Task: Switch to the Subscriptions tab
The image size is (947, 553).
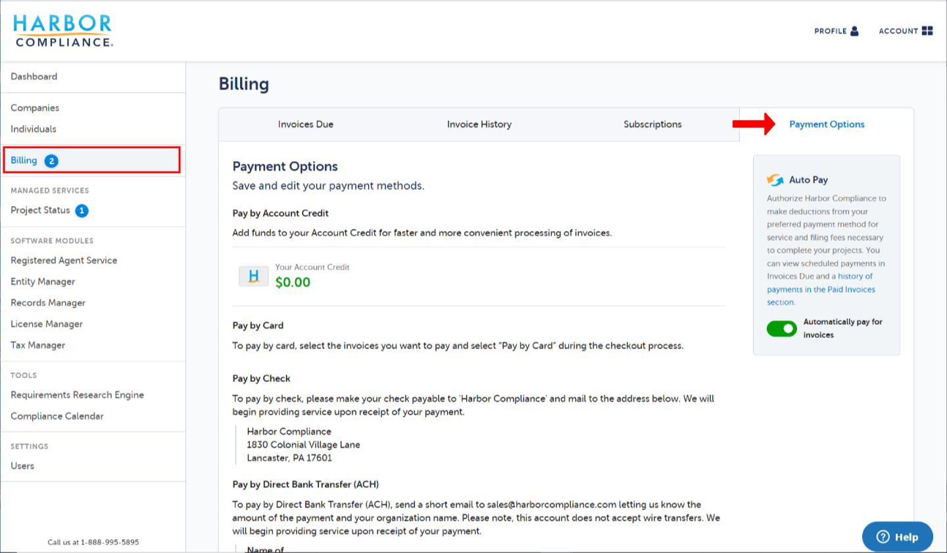Action: 652,124
